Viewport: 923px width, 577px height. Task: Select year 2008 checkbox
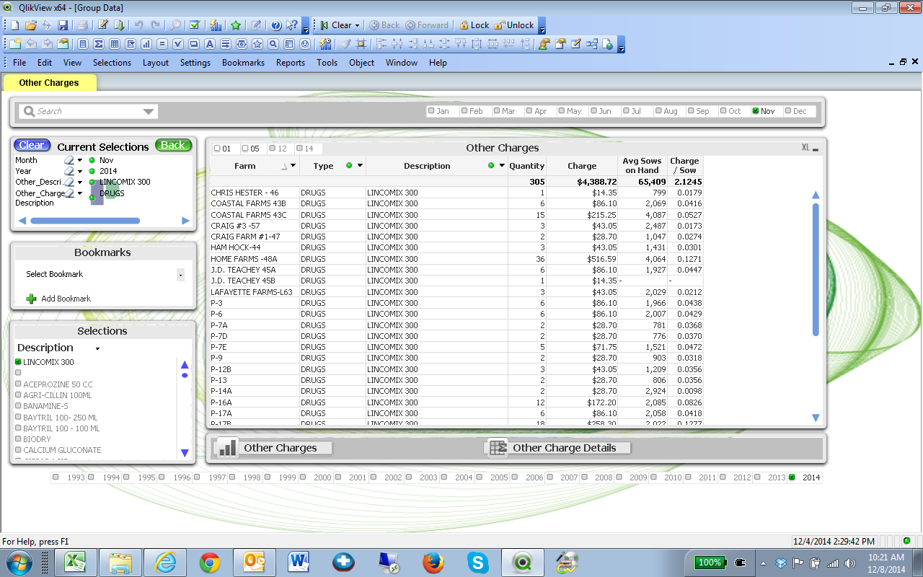pos(583,477)
